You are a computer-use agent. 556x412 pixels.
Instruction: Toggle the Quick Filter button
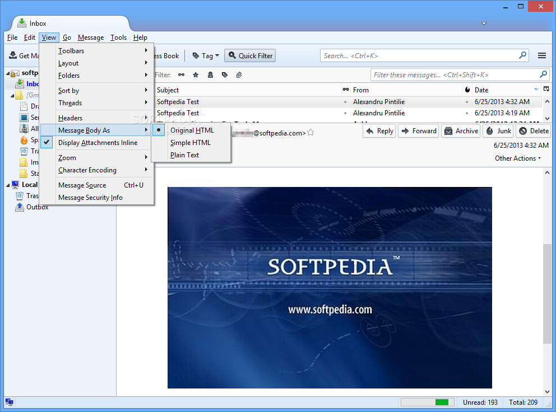250,55
